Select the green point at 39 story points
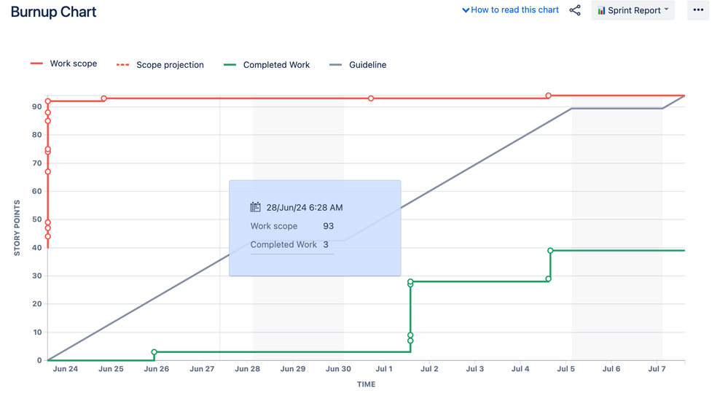Screen dimensions: 728x393 (x=550, y=250)
